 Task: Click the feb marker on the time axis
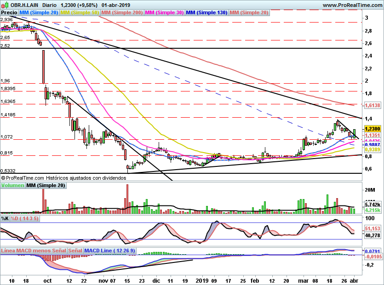pos(255,280)
